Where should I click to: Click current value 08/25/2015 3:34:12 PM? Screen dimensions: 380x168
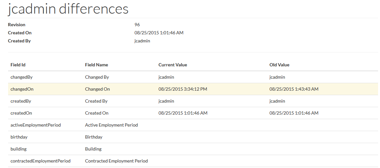pyautogui.click(x=183, y=89)
